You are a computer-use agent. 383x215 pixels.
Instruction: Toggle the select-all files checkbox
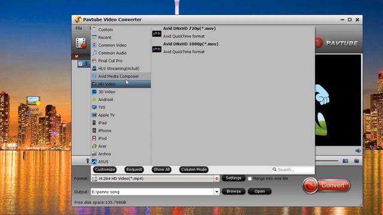[x=77, y=56]
